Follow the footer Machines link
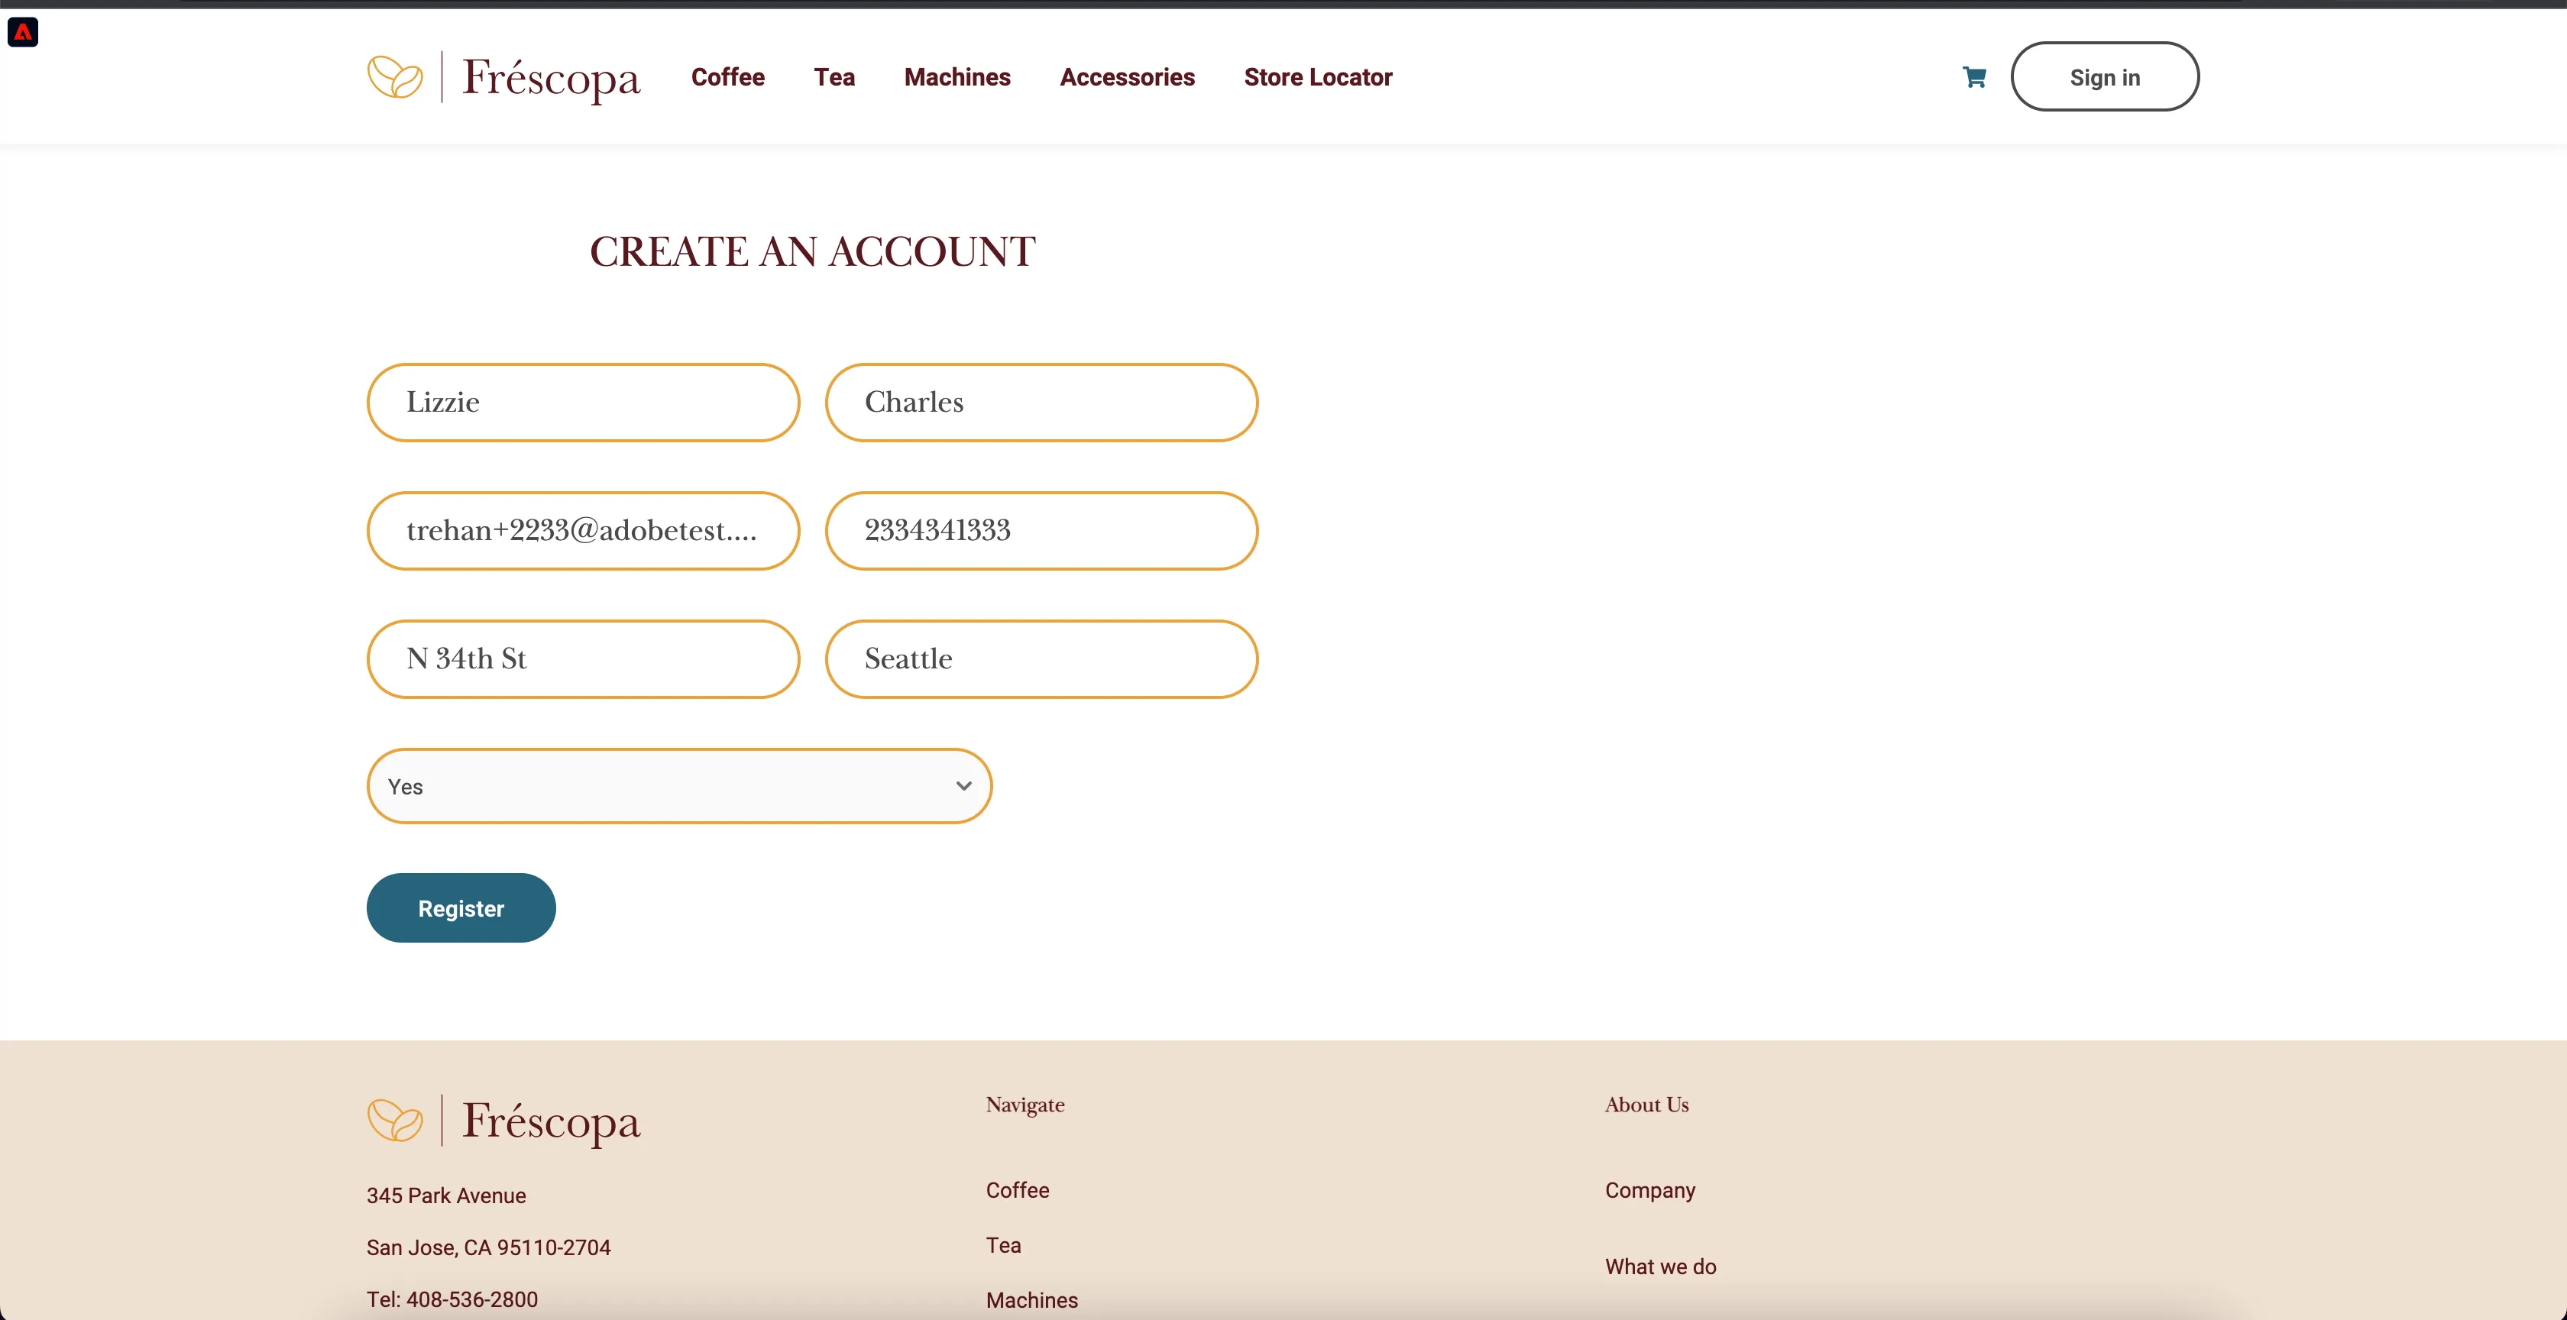The height and width of the screenshot is (1320, 2567). coord(1031,1300)
